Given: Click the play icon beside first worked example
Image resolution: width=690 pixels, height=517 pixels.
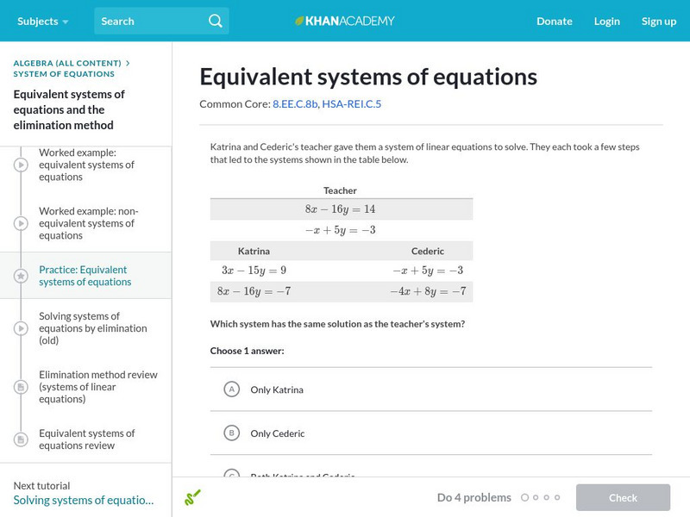Looking at the screenshot, I should [21, 165].
